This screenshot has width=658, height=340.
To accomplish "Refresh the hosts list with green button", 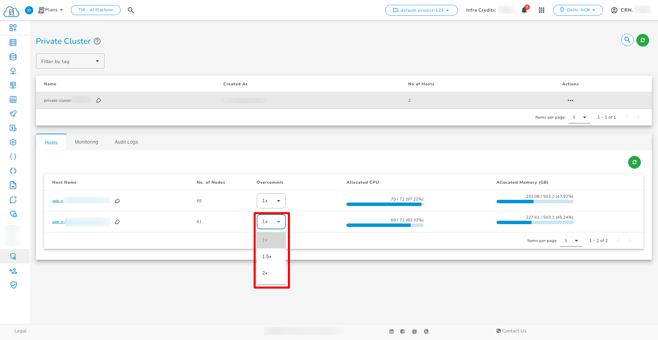I will (x=634, y=162).
